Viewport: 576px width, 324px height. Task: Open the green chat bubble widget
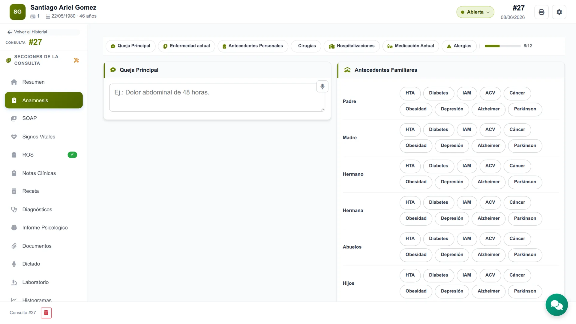tap(556, 305)
